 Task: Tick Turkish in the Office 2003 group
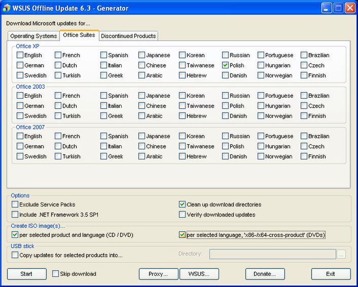click(x=58, y=116)
